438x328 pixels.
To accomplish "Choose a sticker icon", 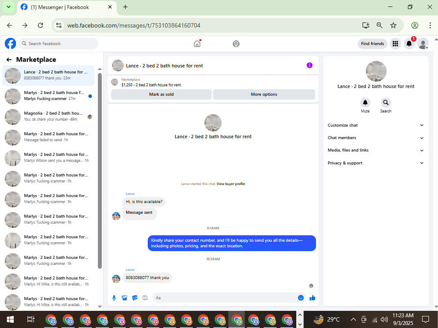I will (x=135, y=298).
